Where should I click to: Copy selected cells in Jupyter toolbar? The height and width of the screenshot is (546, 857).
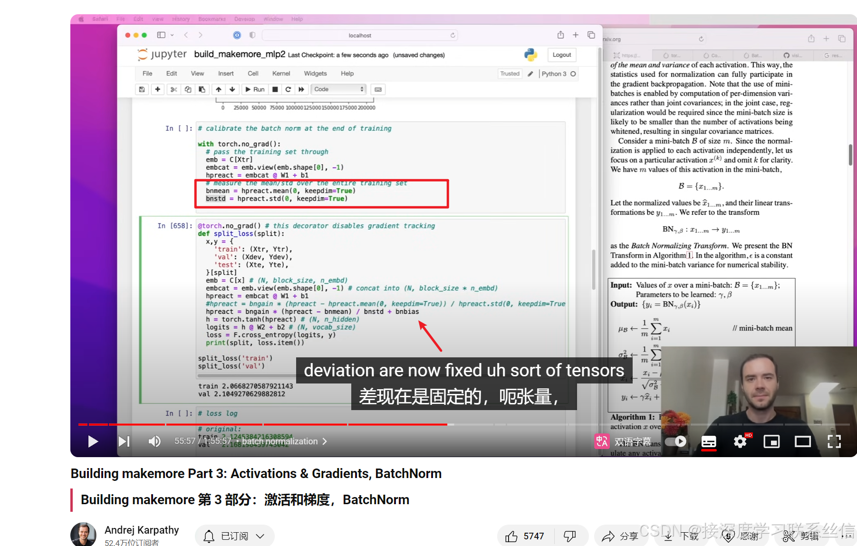pyautogui.click(x=188, y=89)
